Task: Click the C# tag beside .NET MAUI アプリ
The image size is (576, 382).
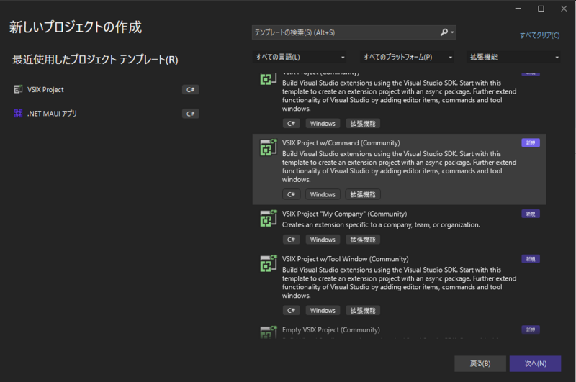Action: [x=190, y=114]
